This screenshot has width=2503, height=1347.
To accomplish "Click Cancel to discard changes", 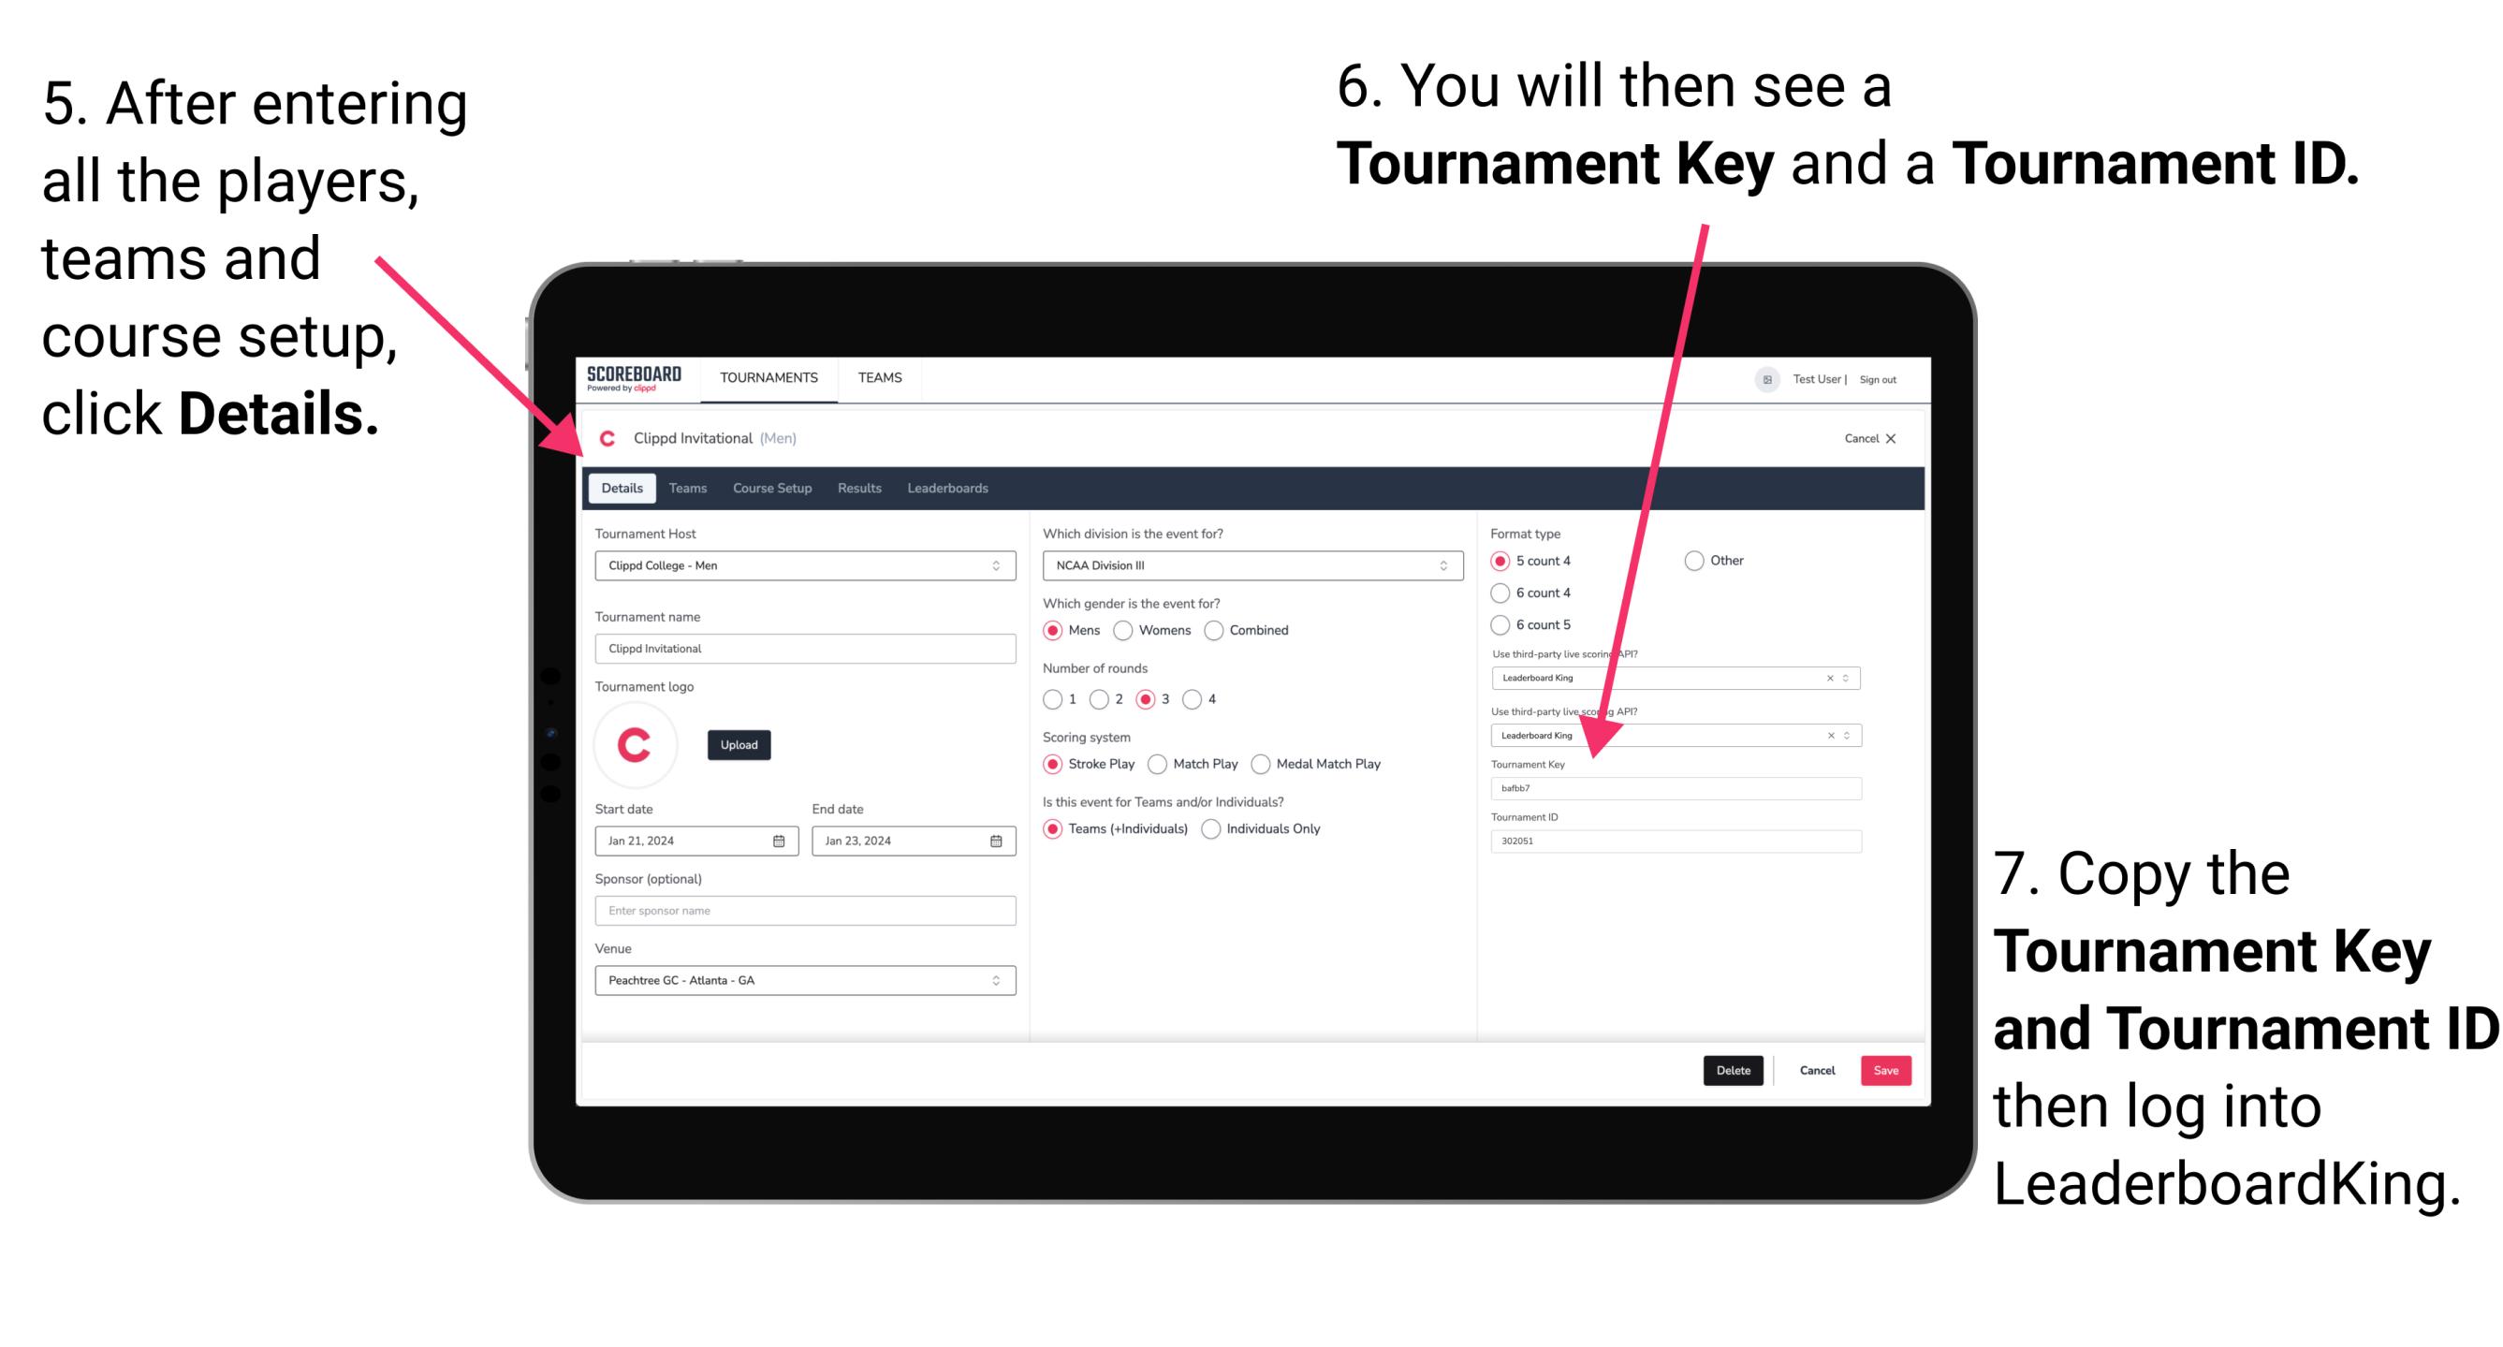I will click(1818, 1068).
